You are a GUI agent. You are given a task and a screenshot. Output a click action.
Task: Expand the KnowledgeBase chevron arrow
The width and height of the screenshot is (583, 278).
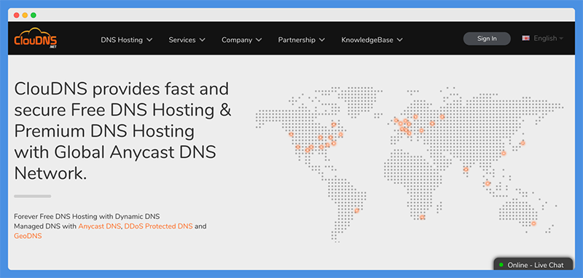tap(399, 40)
